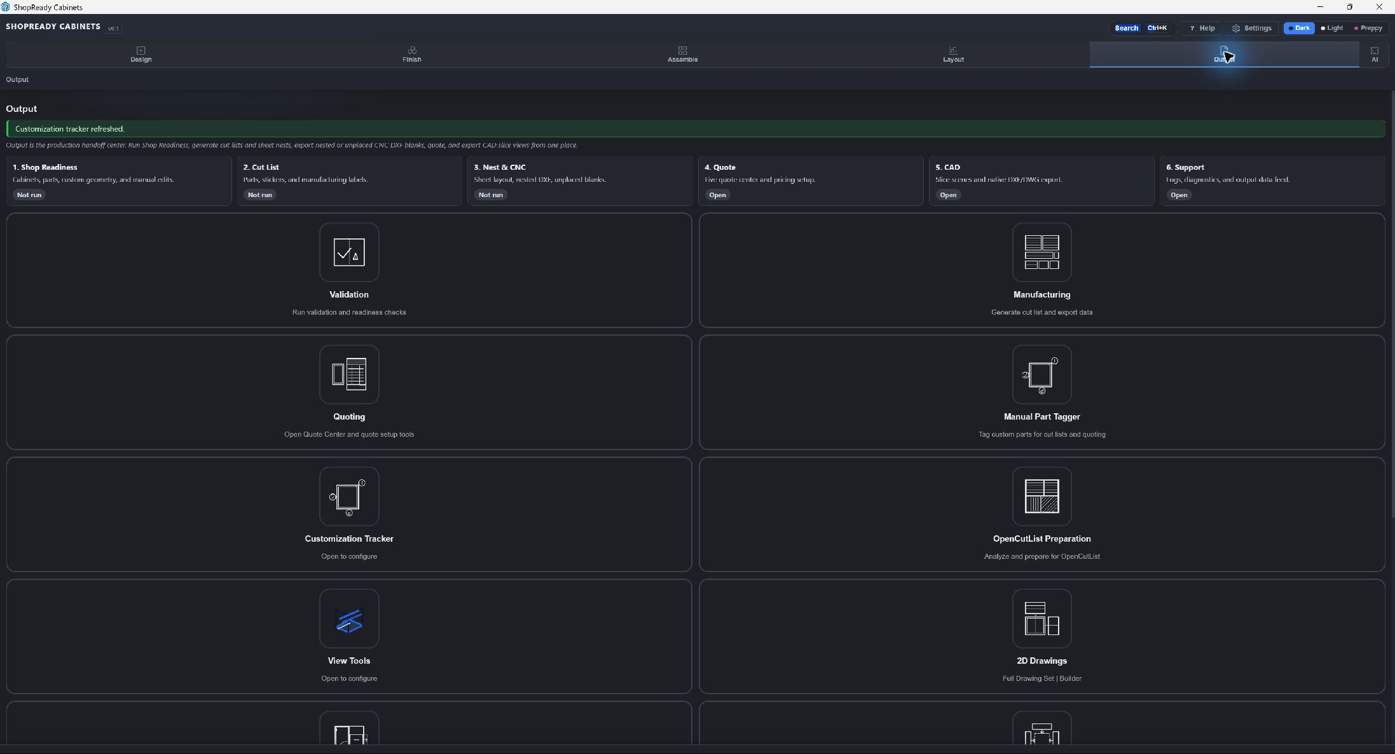1395x754 pixels.
Task: Go to the Design tab
Action: 141,55
